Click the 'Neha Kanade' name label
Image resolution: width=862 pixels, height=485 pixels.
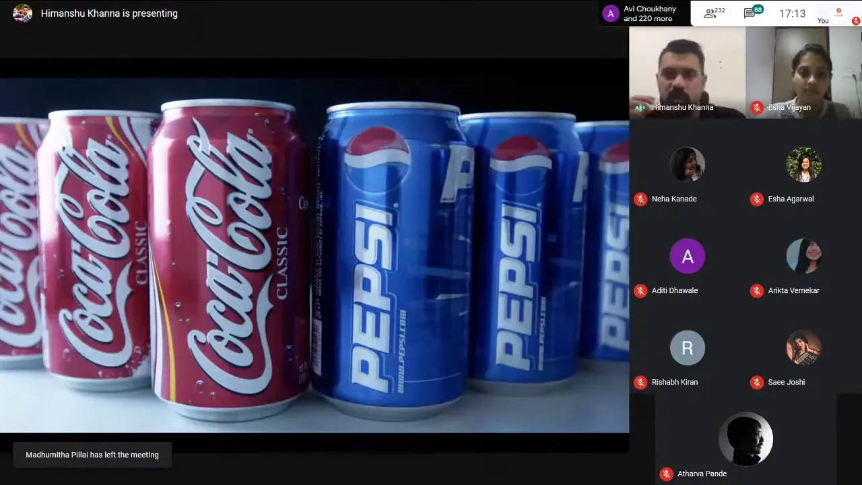[674, 199]
